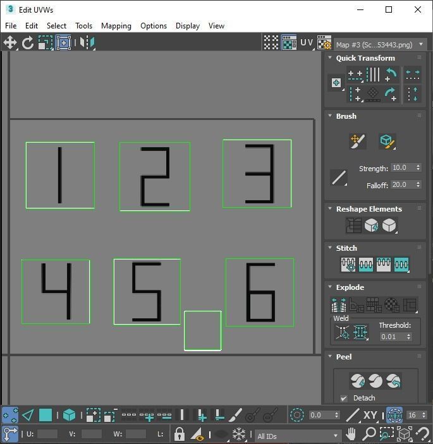Viewport: 433px width, 444px height.
Task: Toggle the Detach checkbox
Action: (x=344, y=398)
